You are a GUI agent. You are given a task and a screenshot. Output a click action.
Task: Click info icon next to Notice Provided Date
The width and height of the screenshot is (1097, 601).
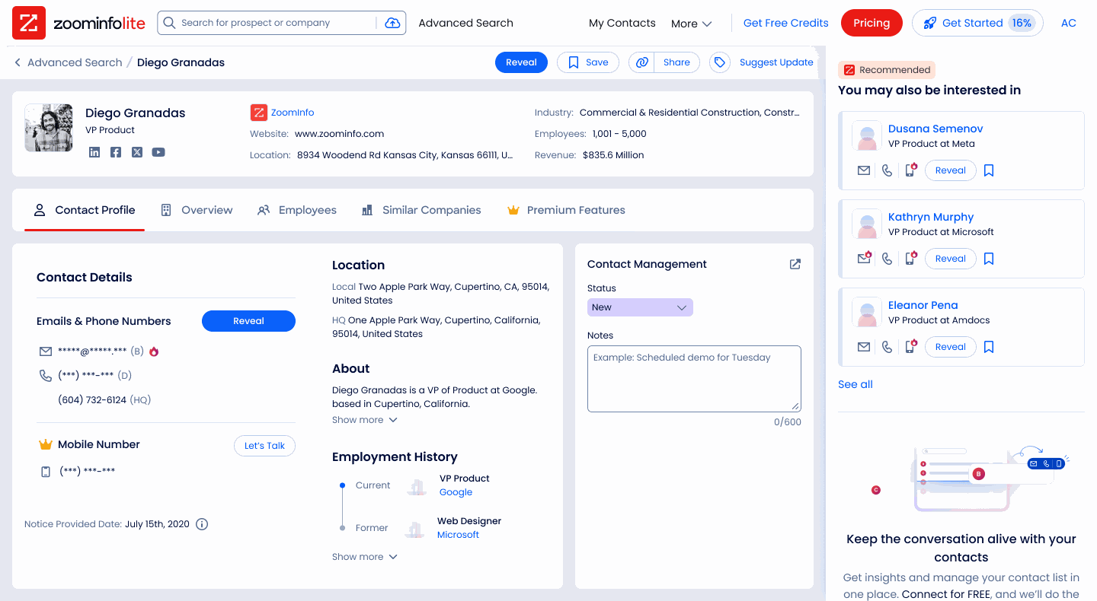(x=202, y=524)
